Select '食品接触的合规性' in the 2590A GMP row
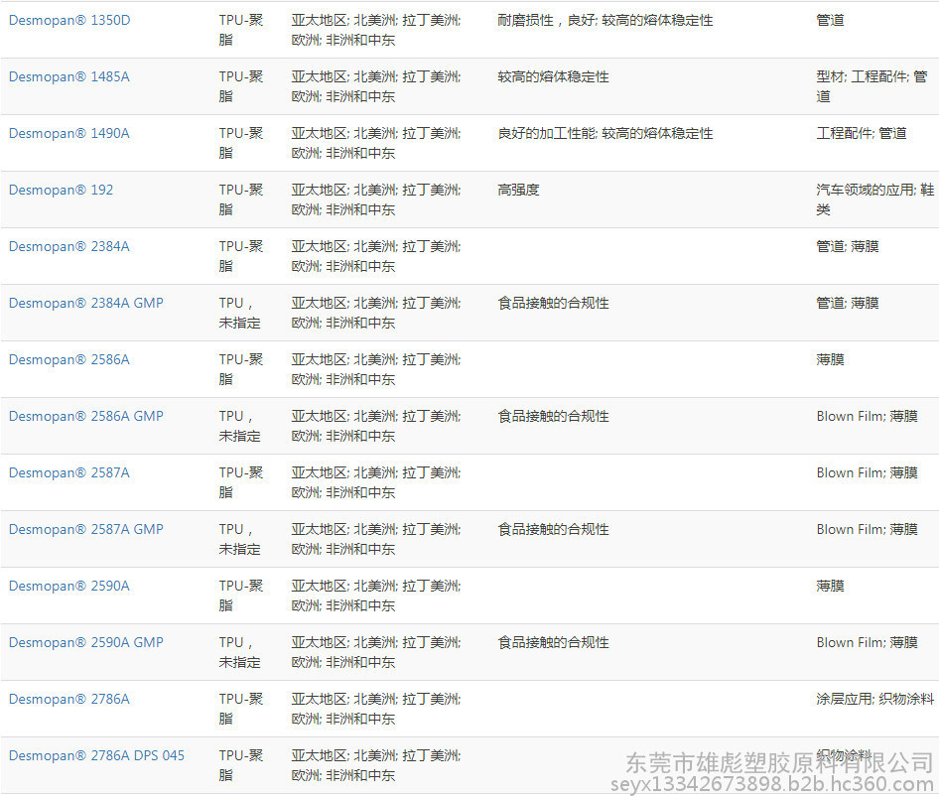Screen dimensions: 939x796 553,643
